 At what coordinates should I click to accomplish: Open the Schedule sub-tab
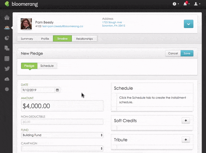(x=47, y=66)
